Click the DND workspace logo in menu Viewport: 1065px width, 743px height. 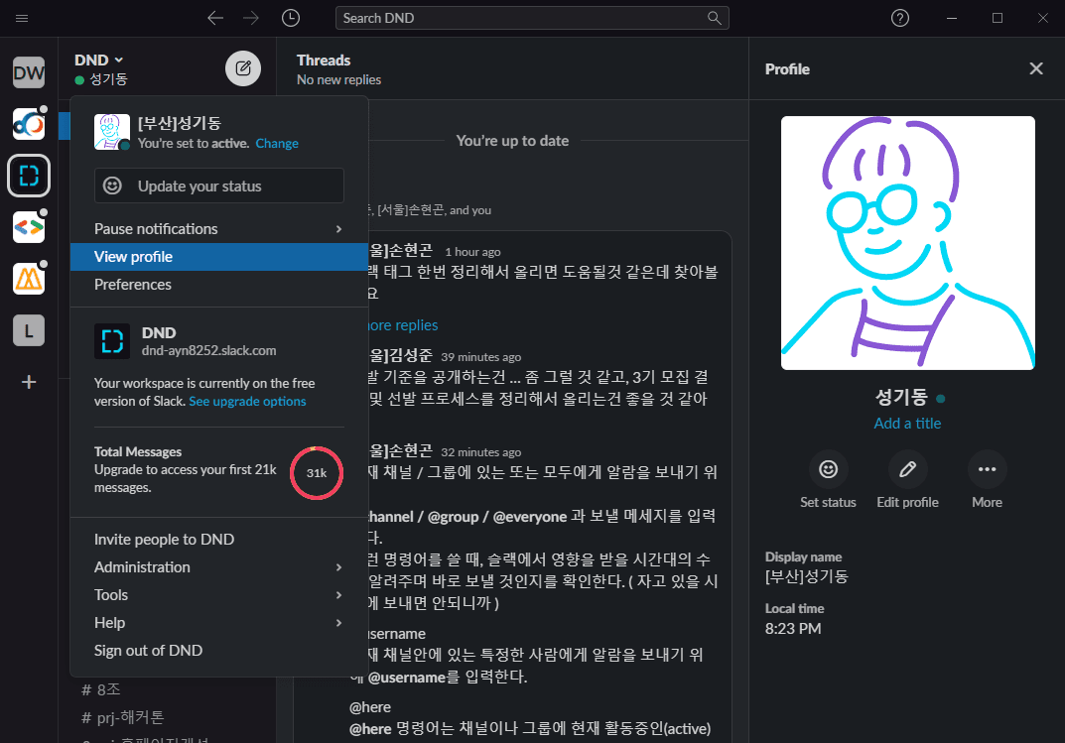tap(112, 340)
